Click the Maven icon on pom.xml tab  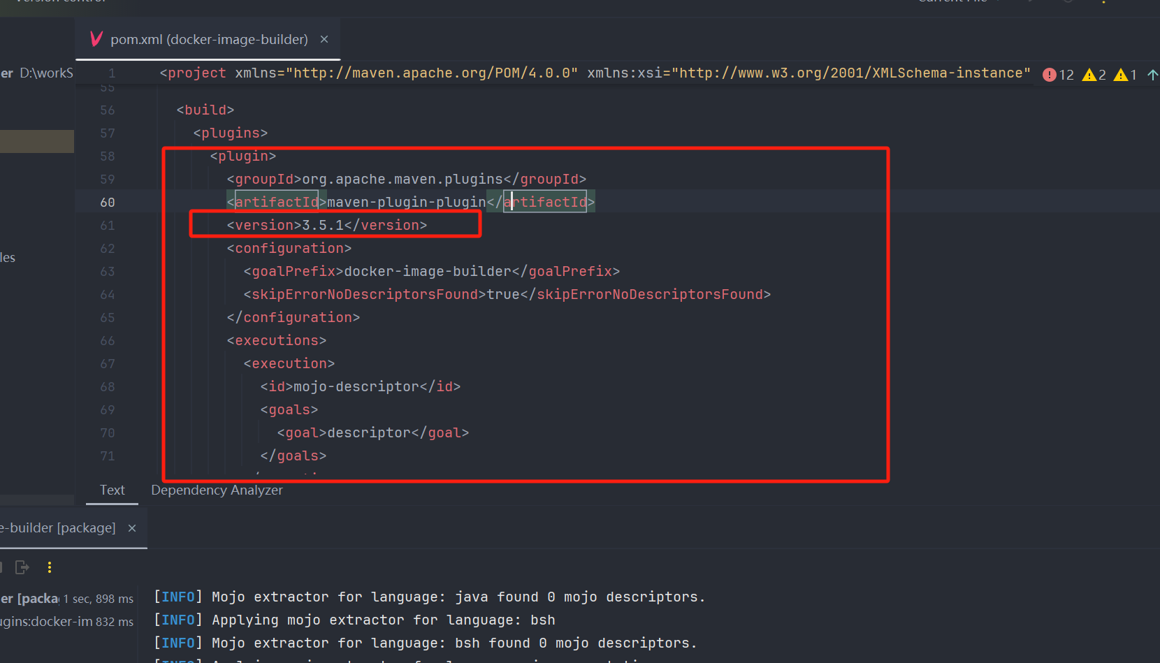coord(96,39)
